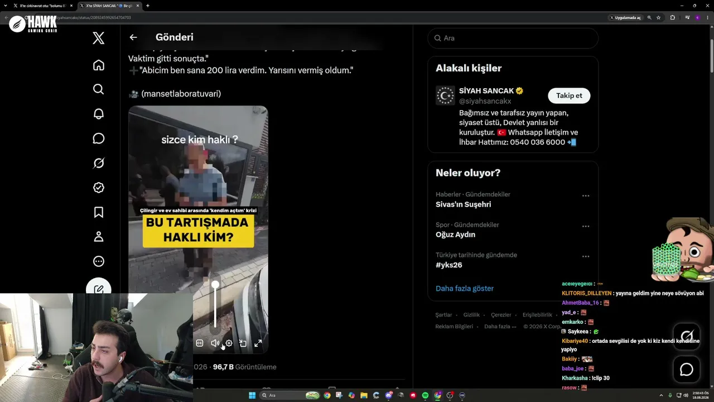The width and height of the screenshot is (714, 402).
Task: Open the taskbar clock and date
Action: click(701, 395)
